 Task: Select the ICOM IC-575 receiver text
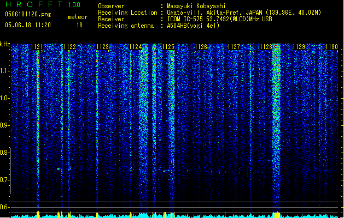click(x=219, y=19)
